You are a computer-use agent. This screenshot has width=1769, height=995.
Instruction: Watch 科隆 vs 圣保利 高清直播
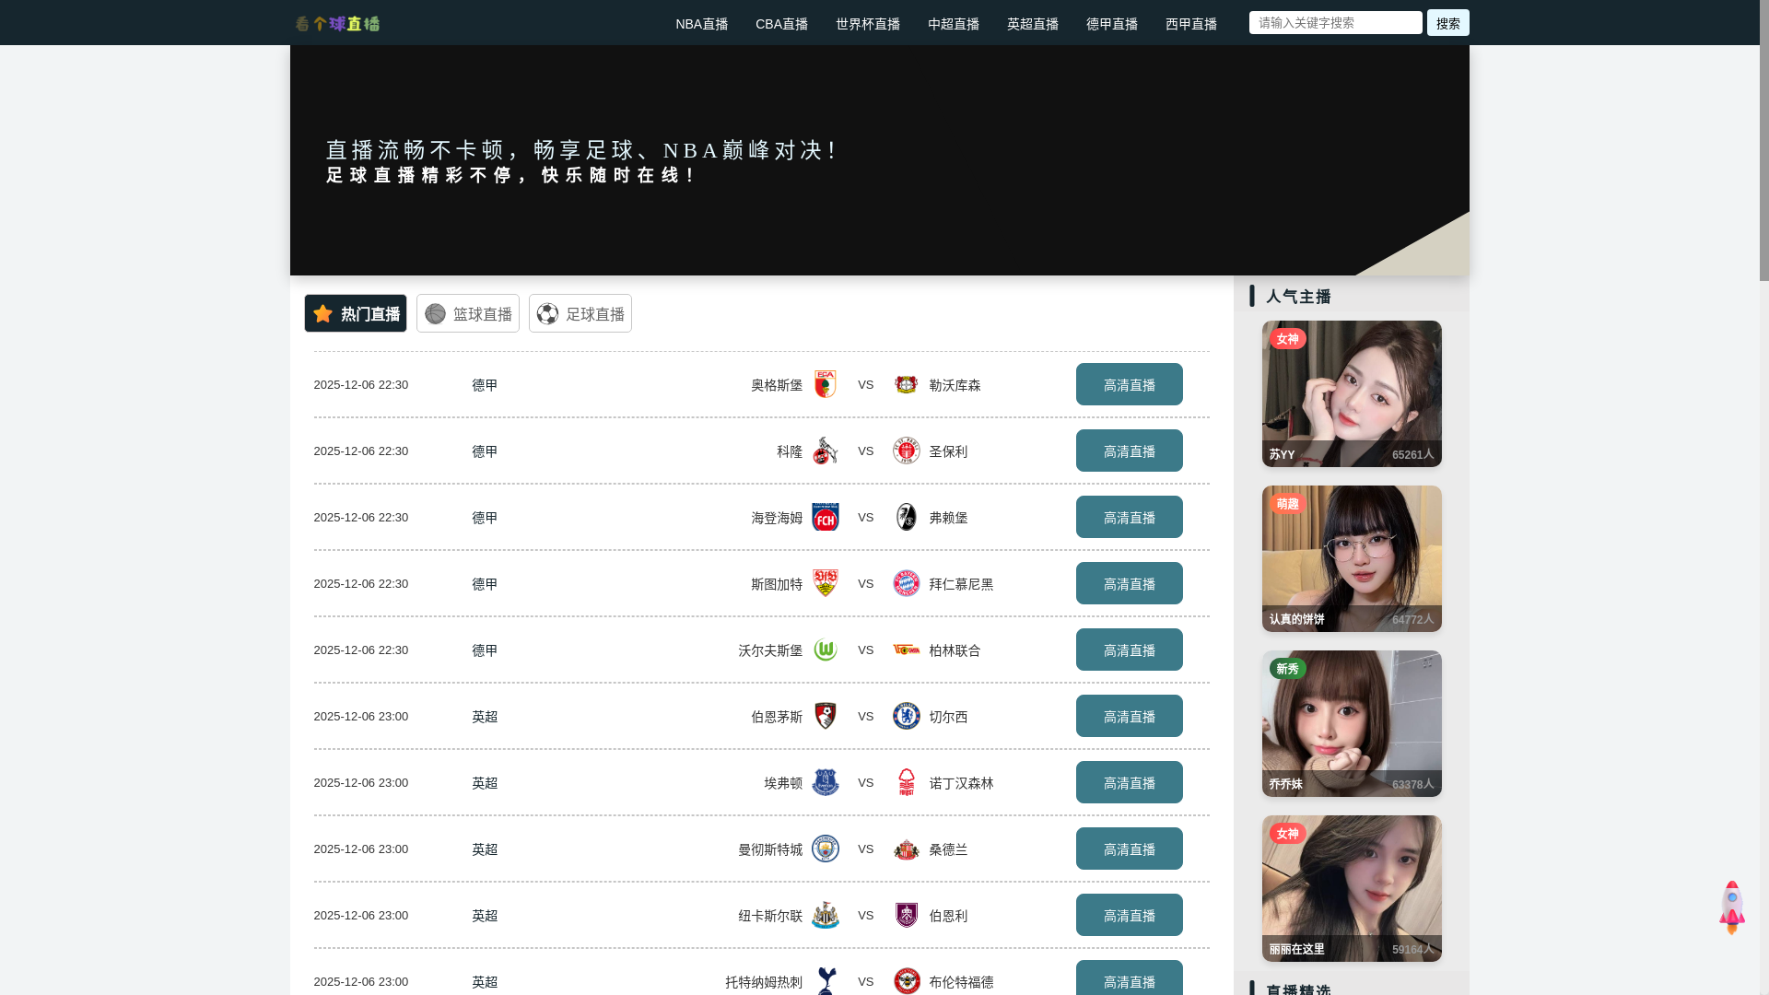click(1130, 451)
